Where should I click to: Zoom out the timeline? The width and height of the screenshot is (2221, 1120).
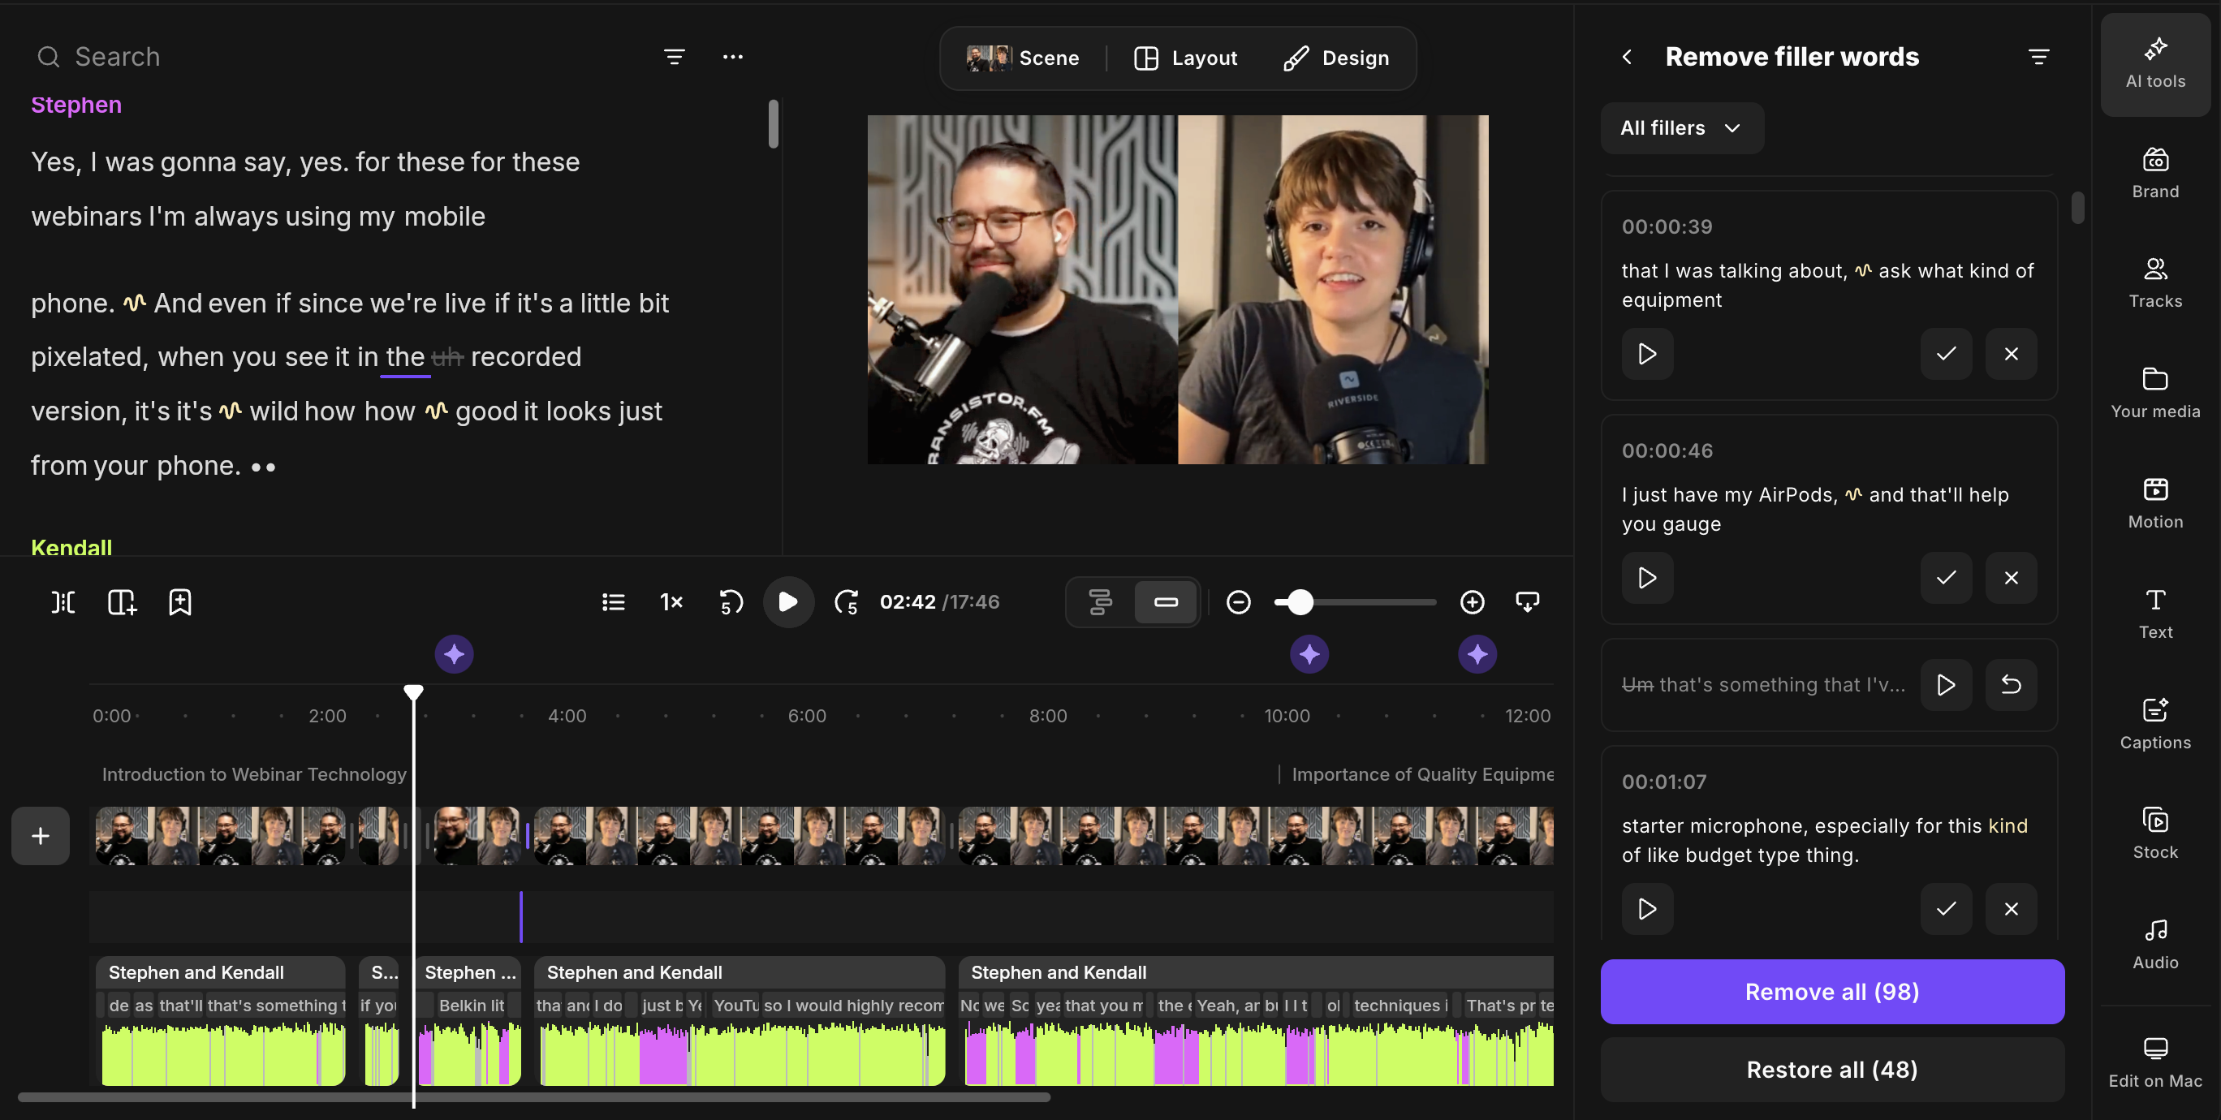pos(1238,602)
